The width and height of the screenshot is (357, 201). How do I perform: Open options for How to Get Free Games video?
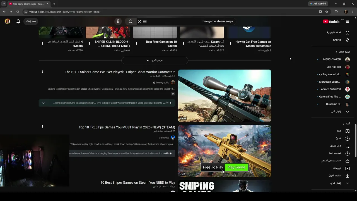coord(230,44)
